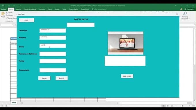Viewport: 196px width, 110px height.
Task: Switch to the Vista ribbon tab
Action: [64, 9]
